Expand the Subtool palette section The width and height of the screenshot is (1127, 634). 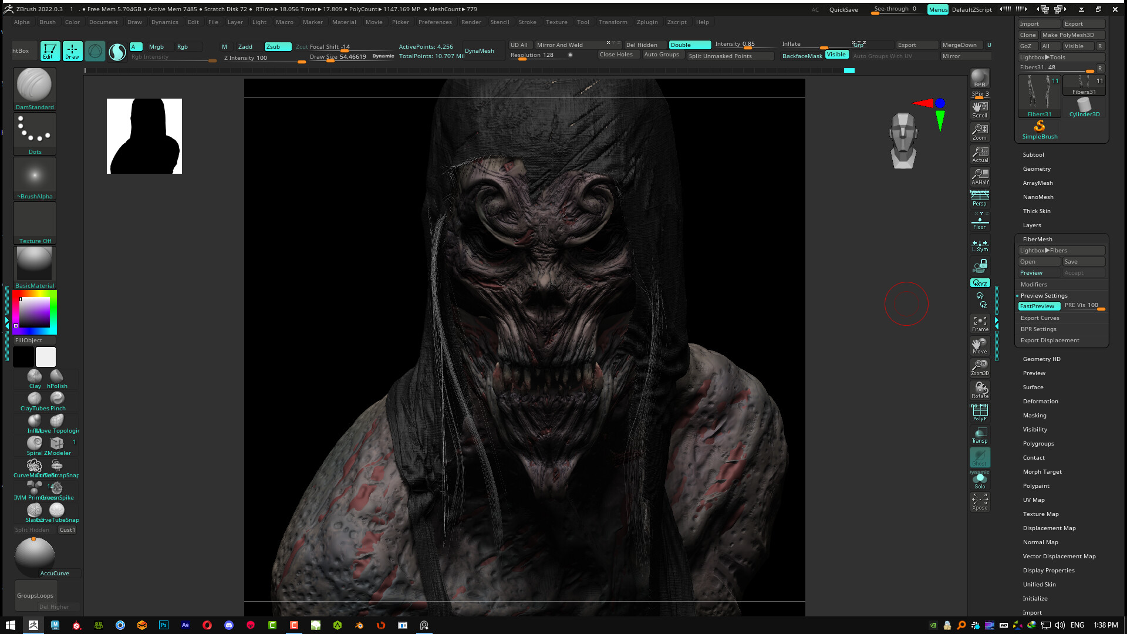(x=1033, y=155)
